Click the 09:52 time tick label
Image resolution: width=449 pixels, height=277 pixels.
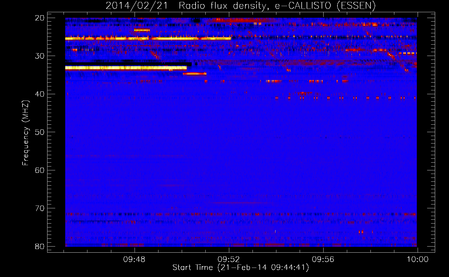pyautogui.click(x=229, y=260)
